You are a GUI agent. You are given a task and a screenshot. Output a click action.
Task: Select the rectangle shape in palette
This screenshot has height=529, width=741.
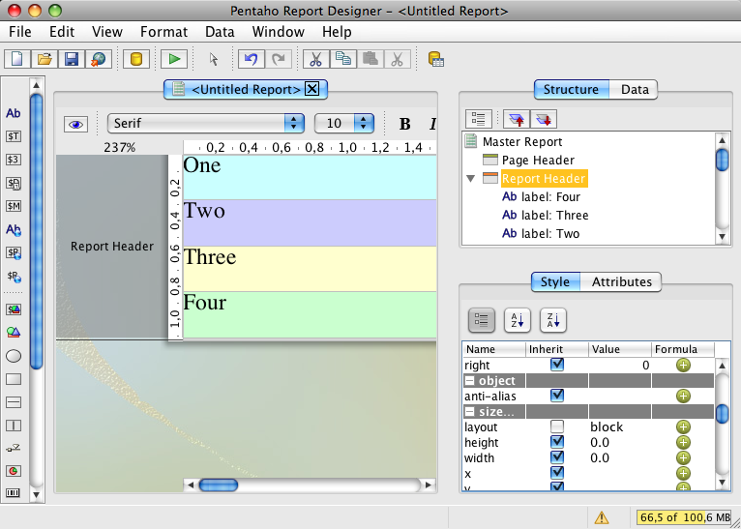[x=14, y=379]
